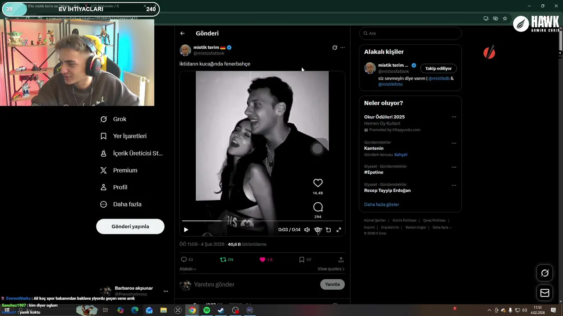The image size is (563, 316).
Task: Open İçerik Üreticisi Stüdyosu item
Action: (x=132, y=153)
